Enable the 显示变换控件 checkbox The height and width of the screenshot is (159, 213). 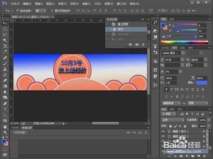pos(52,11)
